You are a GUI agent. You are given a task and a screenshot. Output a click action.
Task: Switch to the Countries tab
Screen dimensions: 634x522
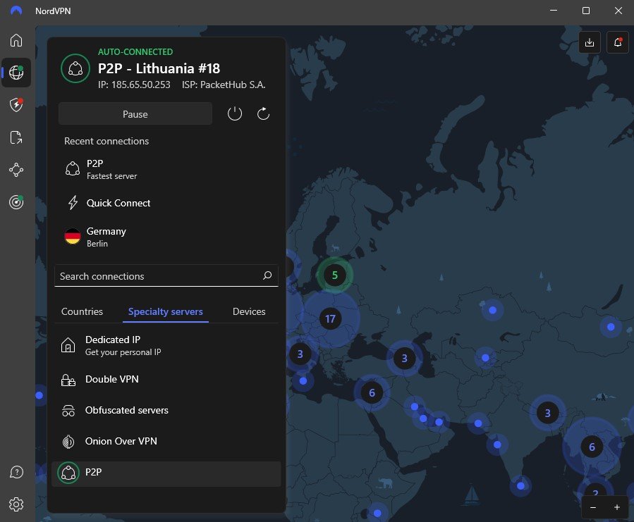tap(82, 311)
